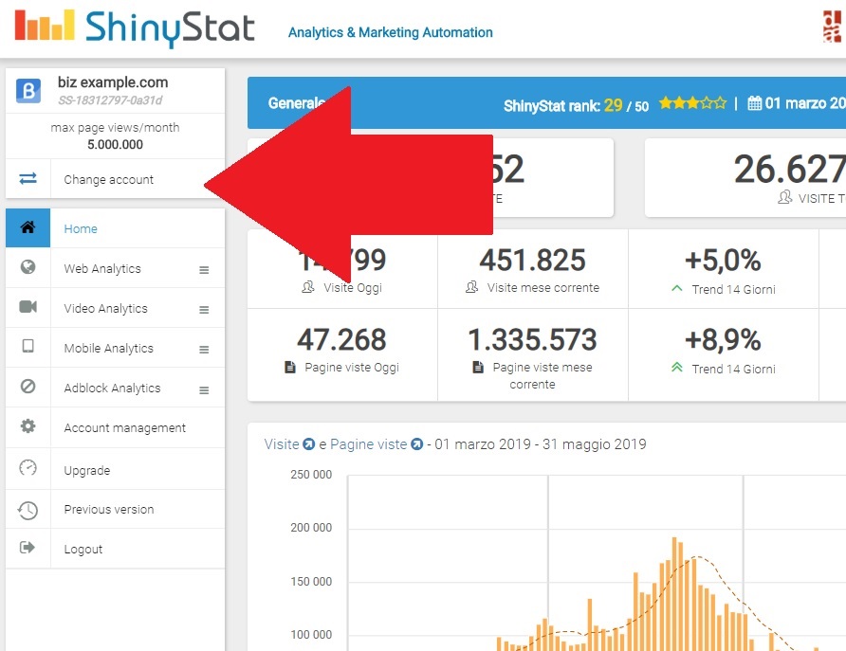The height and width of the screenshot is (651, 846).
Task: Click the info arrow icon next to Pagine viste
Action: [x=417, y=444]
